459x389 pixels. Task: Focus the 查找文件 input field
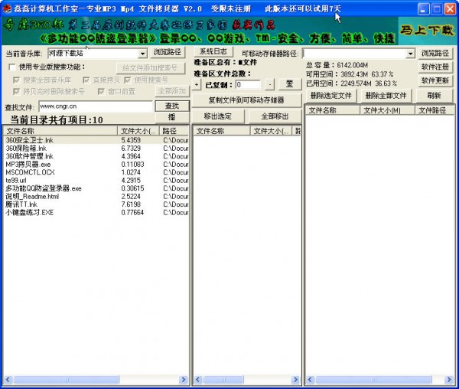[x=95, y=106]
